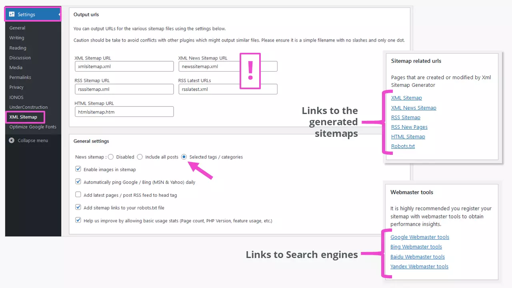Click the Settings heading label in the sidebar

pos(26,14)
